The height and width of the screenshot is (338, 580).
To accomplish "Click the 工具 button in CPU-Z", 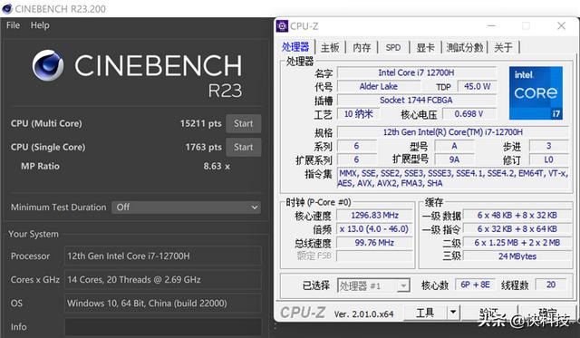I will [x=425, y=313].
